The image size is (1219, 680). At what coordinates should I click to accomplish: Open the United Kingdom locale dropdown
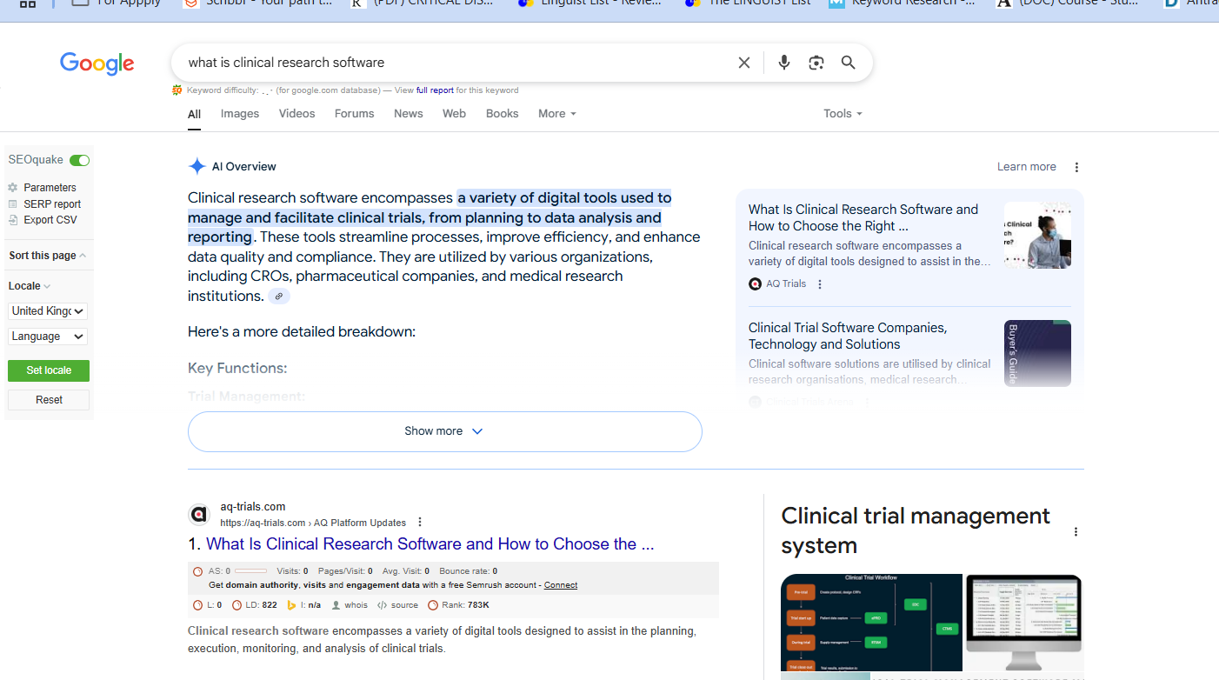[x=48, y=311]
